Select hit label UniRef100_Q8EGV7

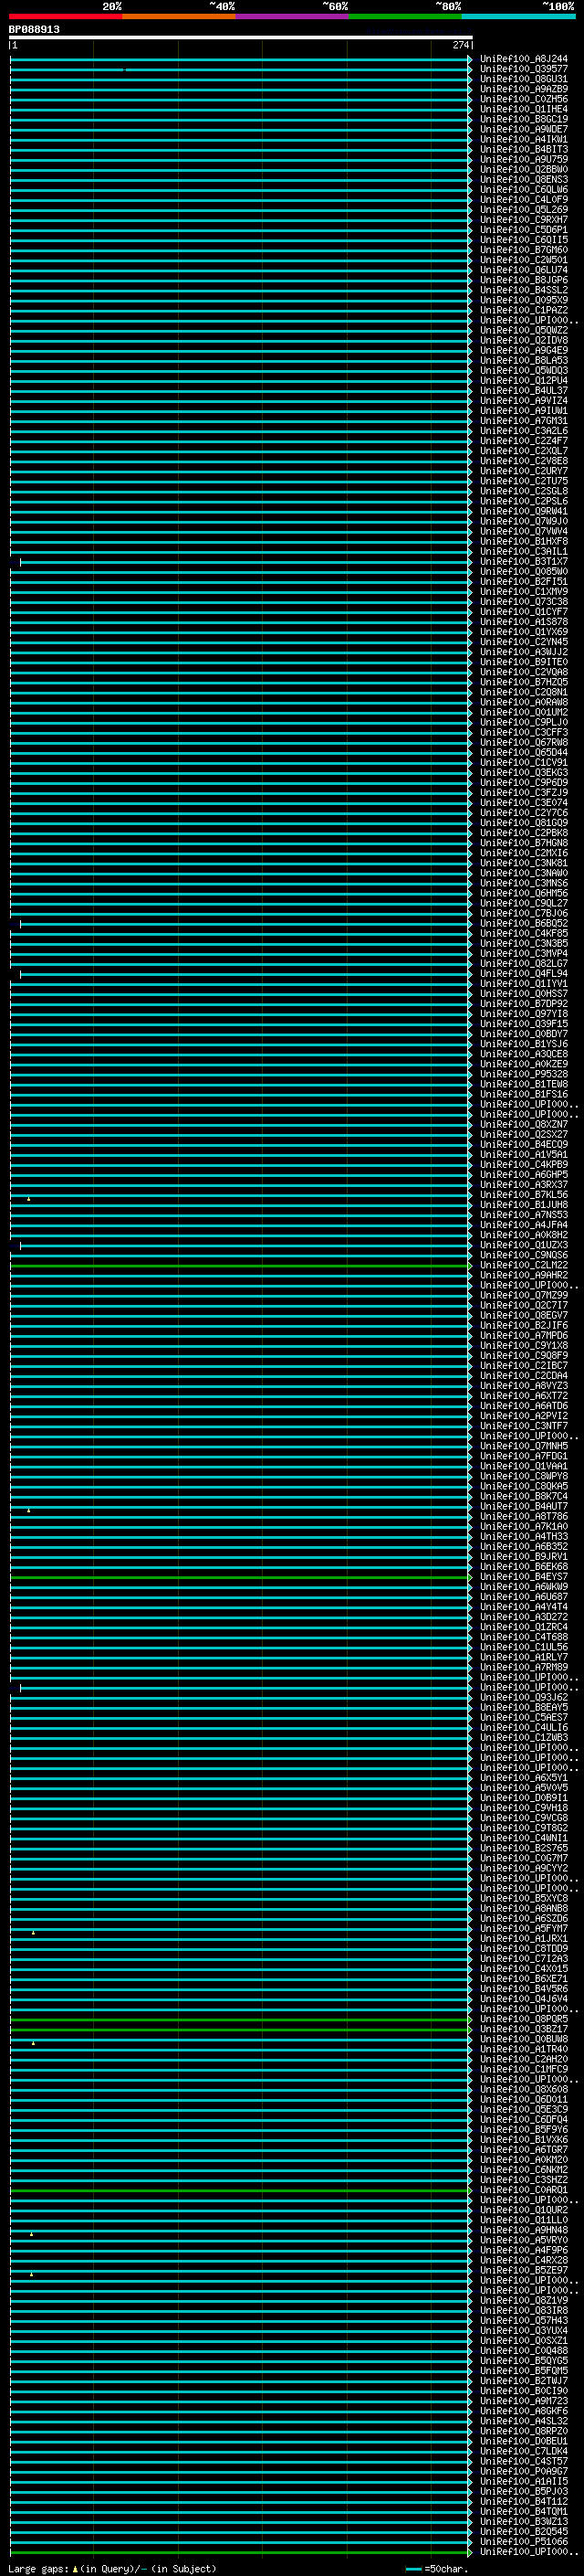click(x=524, y=1316)
